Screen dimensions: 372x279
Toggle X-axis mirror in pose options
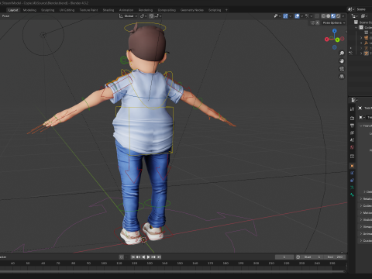point(318,22)
